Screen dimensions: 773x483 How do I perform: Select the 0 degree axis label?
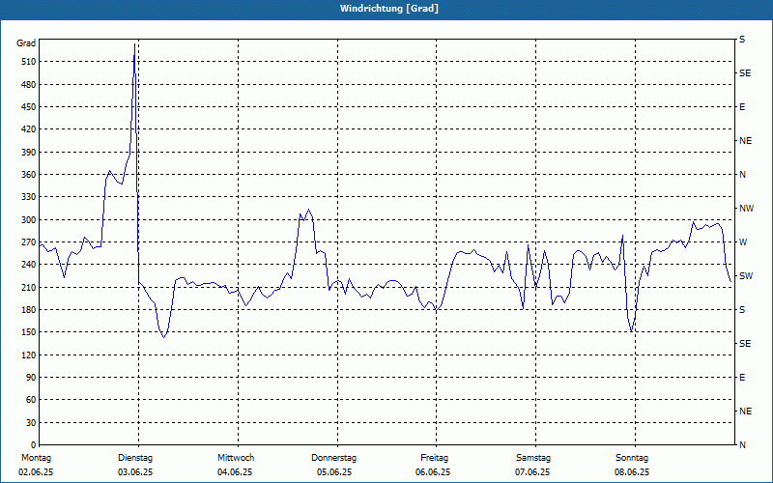tap(33, 444)
